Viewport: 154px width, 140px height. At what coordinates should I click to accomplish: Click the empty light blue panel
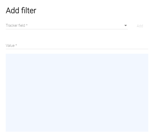click(77, 93)
